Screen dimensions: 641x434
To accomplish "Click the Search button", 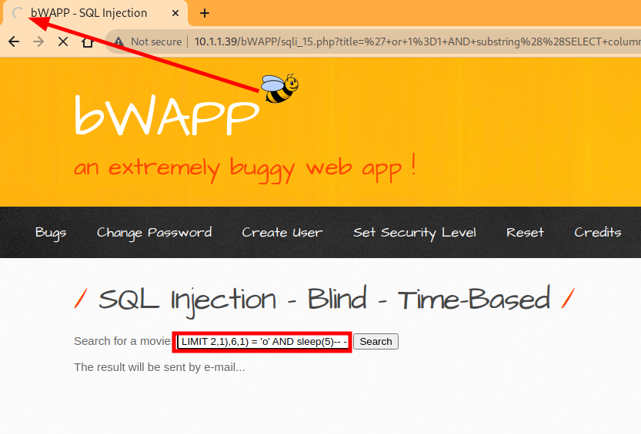I will (376, 341).
